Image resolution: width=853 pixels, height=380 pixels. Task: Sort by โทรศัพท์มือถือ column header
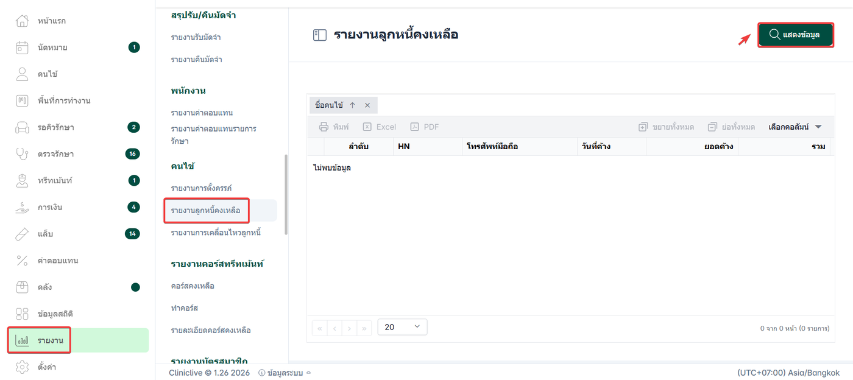pos(519,147)
